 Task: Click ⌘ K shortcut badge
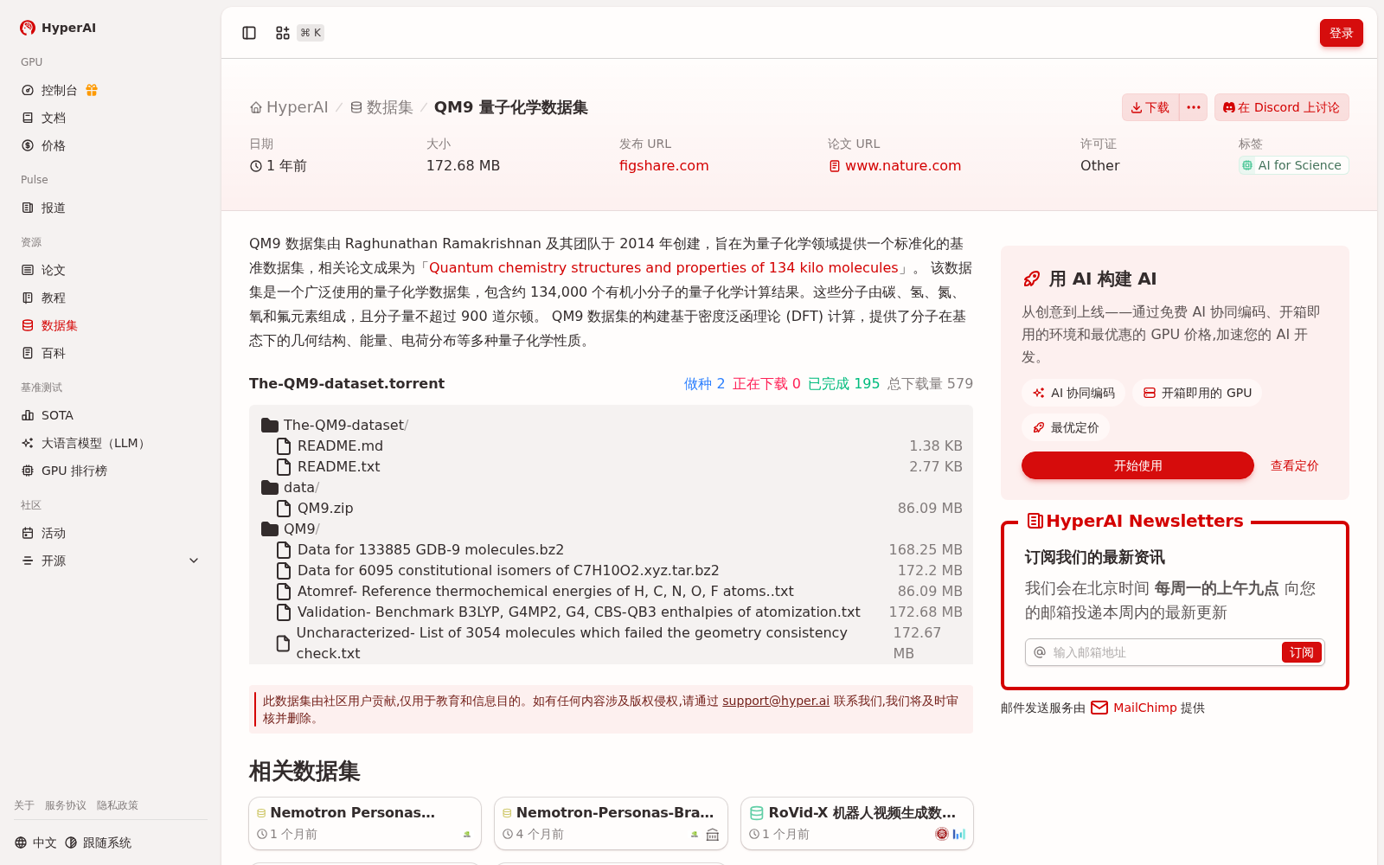click(x=311, y=33)
